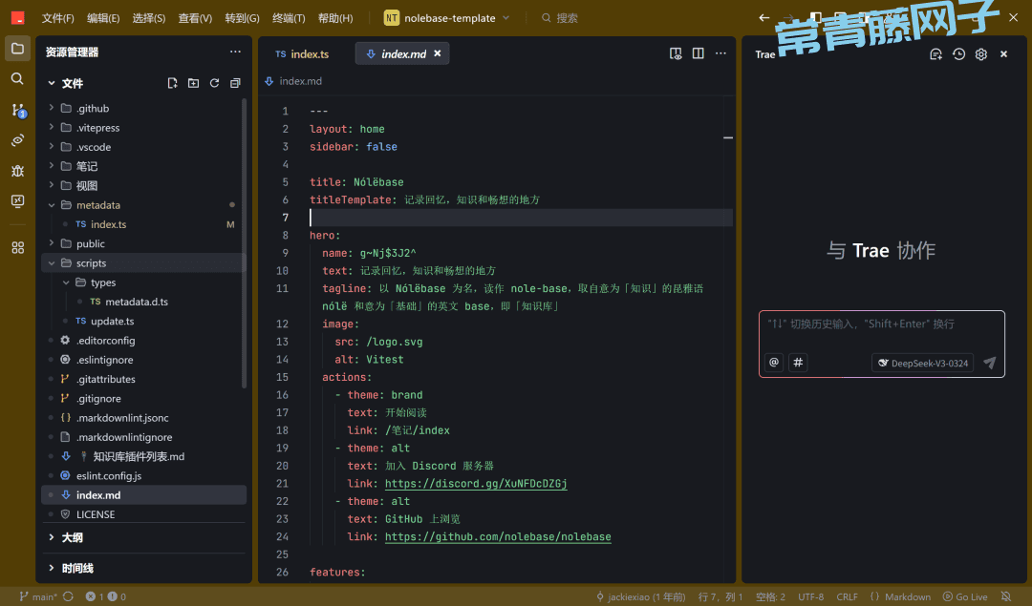The height and width of the screenshot is (606, 1032).
Task: Expand the .vscode folder
Action: pyautogui.click(x=52, y=147)
